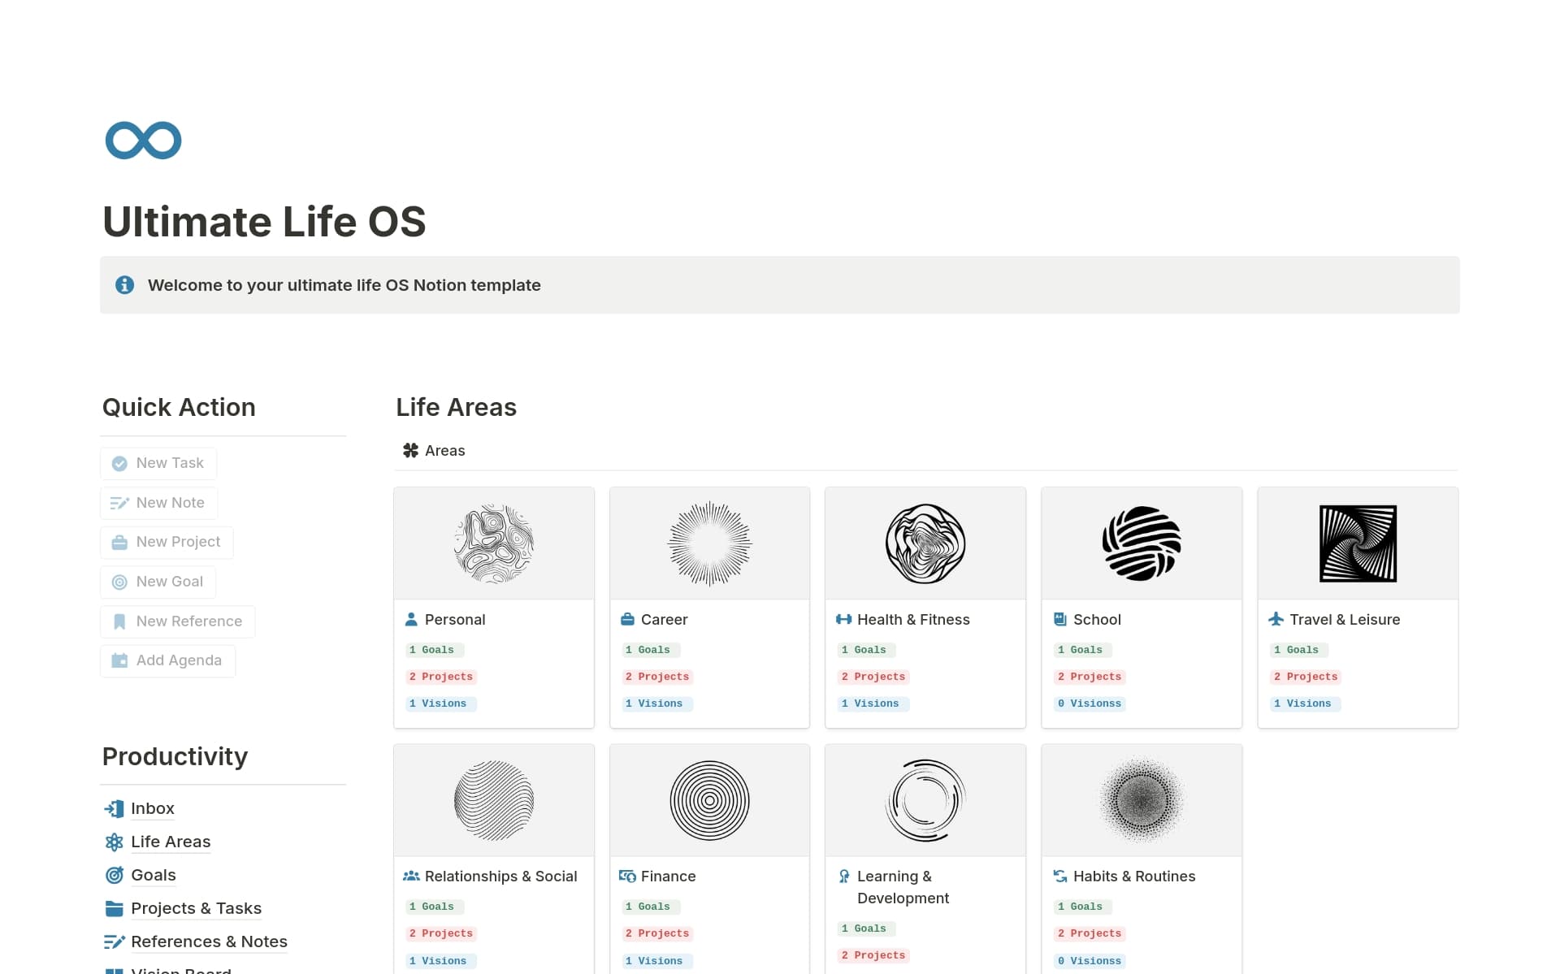The image size is (1560, 974).
Task: Click the dumbbell icon on Health & Fitness
Action: 843,620
